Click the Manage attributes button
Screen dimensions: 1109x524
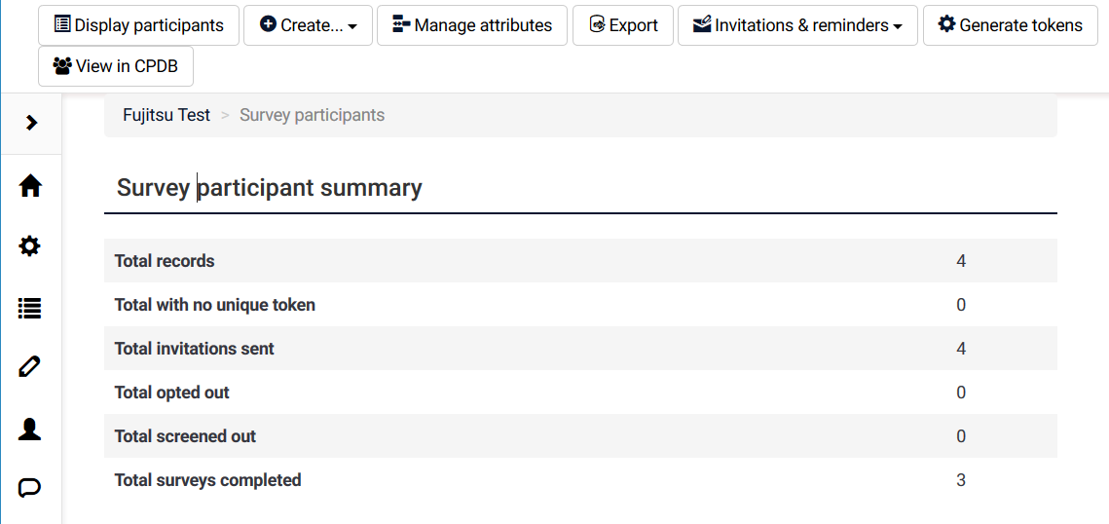point(472,25)
